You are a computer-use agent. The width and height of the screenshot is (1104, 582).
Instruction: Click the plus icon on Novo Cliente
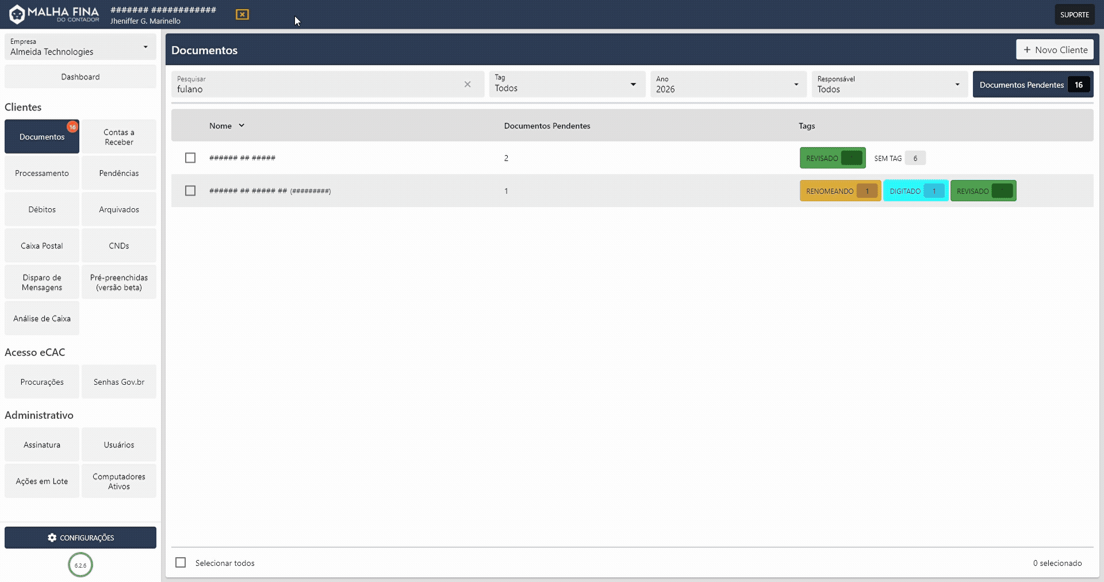pyautogui.click(x=1027, y=50)
